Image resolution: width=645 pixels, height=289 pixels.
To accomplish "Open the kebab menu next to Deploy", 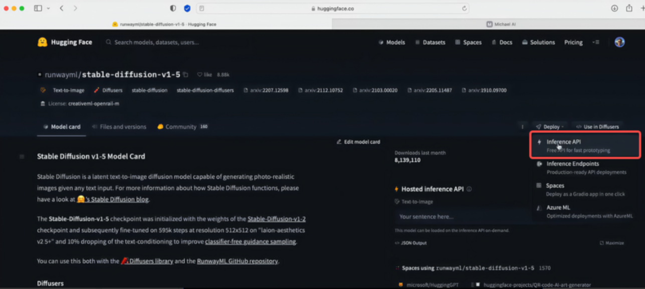I will pos(522,126).
